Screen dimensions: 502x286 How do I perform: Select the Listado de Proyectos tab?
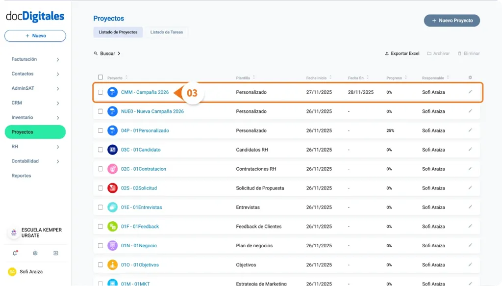(118, 32)
